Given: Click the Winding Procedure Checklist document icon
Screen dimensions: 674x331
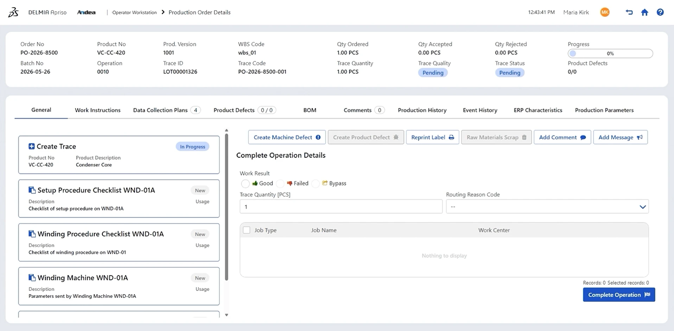Looking at the screenshot, I should tap(32, 234).
